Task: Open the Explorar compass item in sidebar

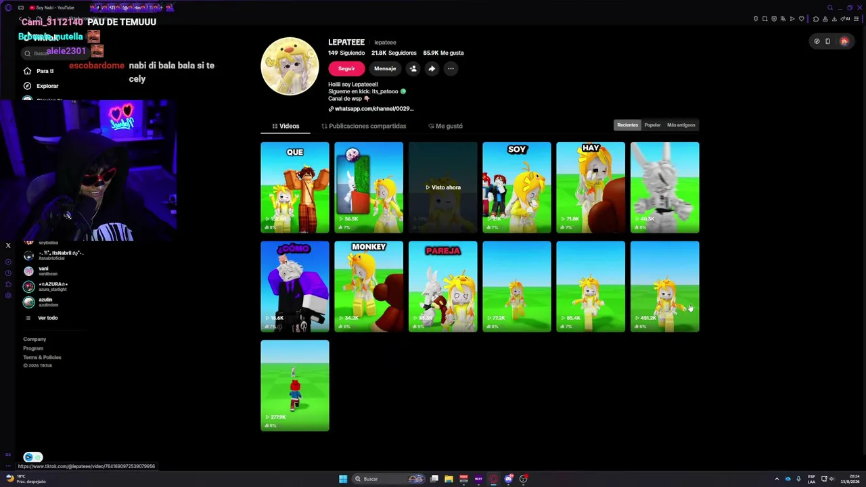Action: pyautogui.click(x=42, y=86)
